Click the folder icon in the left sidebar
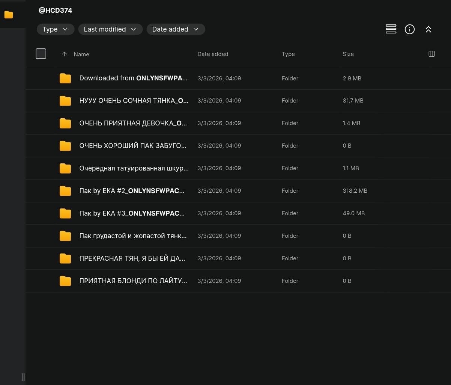 click(9, 15)
